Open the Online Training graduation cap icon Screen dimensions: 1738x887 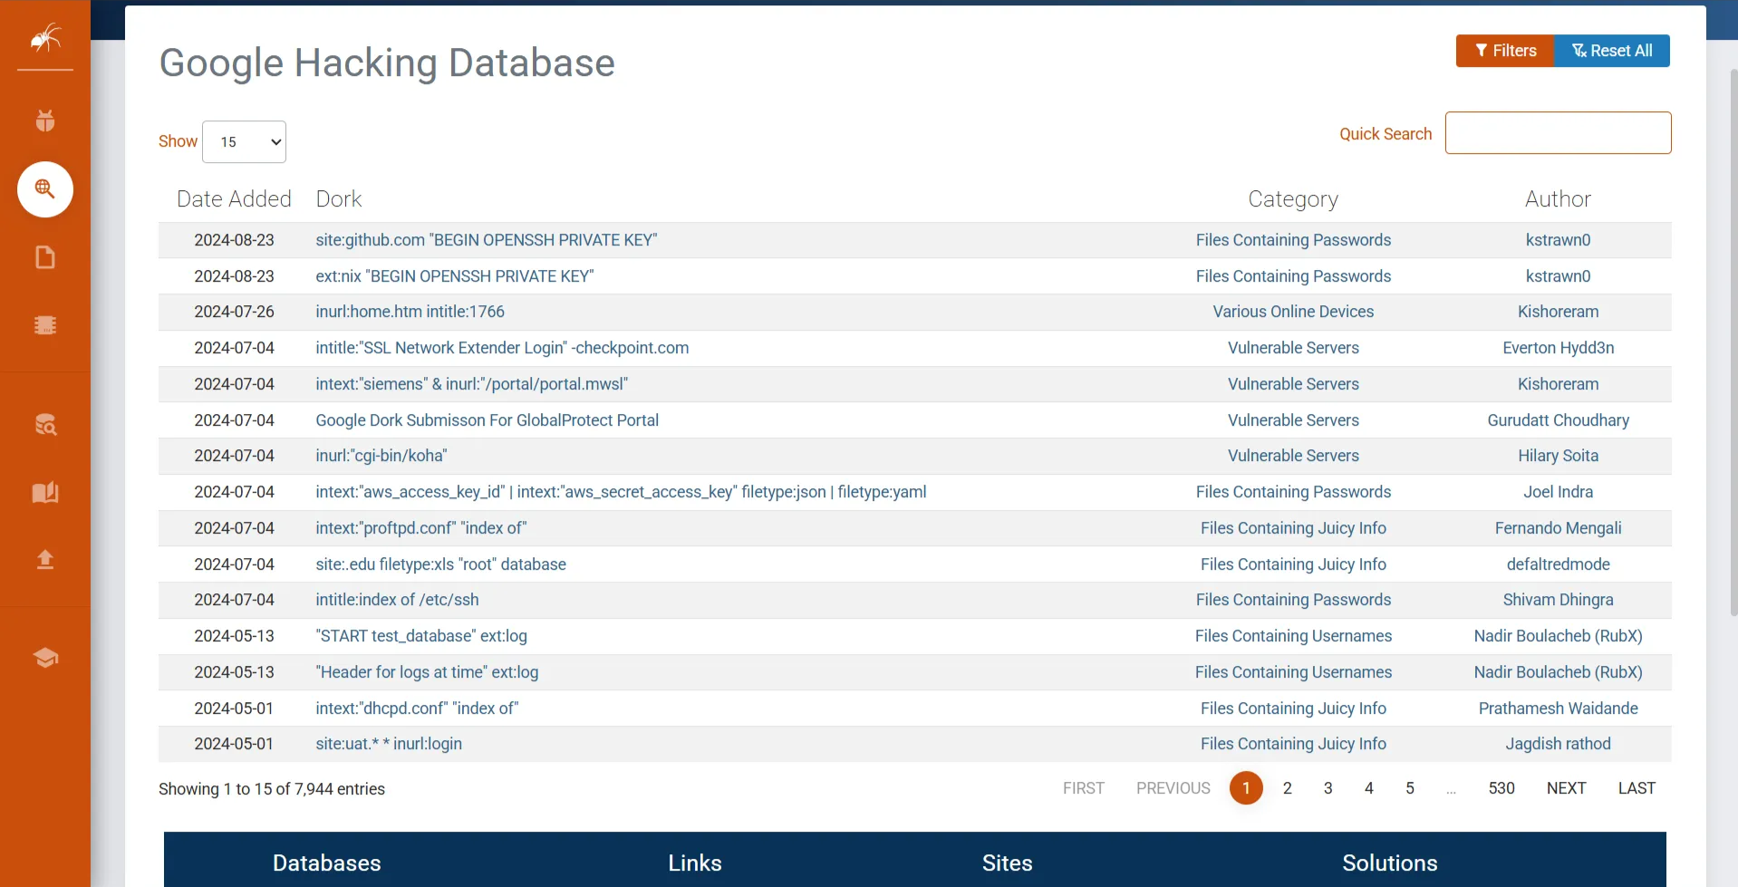tap(44, 658)
